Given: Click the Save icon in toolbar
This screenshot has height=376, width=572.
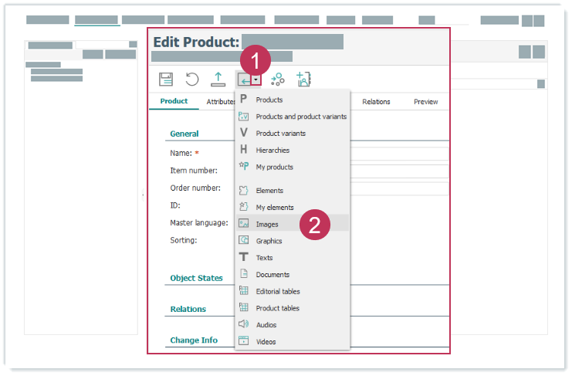Looking at the screenshot, I should coord(166,79).
